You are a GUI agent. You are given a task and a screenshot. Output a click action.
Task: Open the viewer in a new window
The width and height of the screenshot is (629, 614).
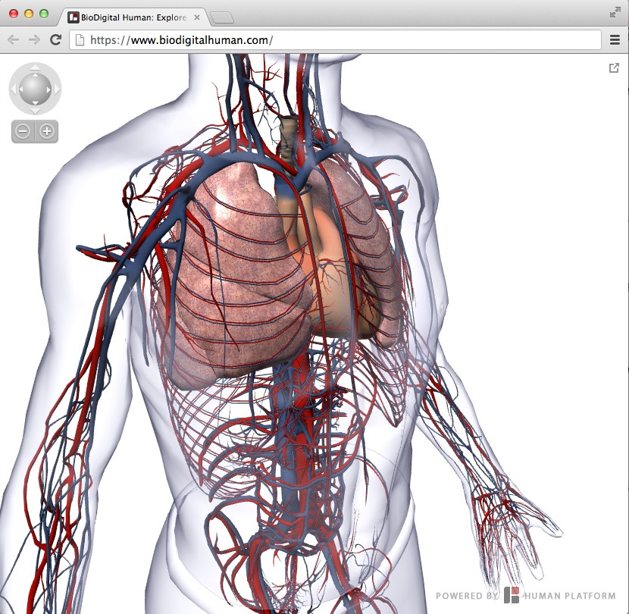[614, 68]
